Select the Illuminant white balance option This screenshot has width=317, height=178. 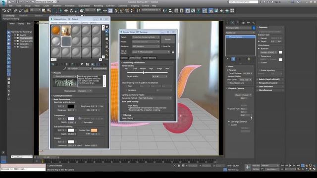(259, 48)
